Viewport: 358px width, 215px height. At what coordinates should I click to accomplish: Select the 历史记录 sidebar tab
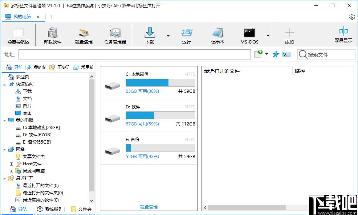pos(60,67)
